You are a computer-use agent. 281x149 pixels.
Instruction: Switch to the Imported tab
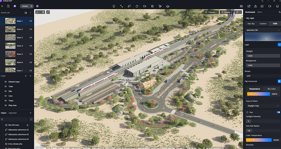pos(13,113)
